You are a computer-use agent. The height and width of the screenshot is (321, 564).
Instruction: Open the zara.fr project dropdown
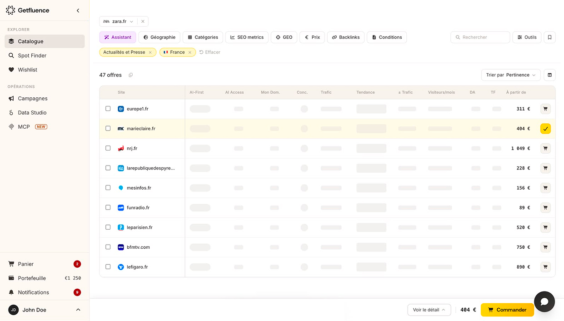pos(118,21)
